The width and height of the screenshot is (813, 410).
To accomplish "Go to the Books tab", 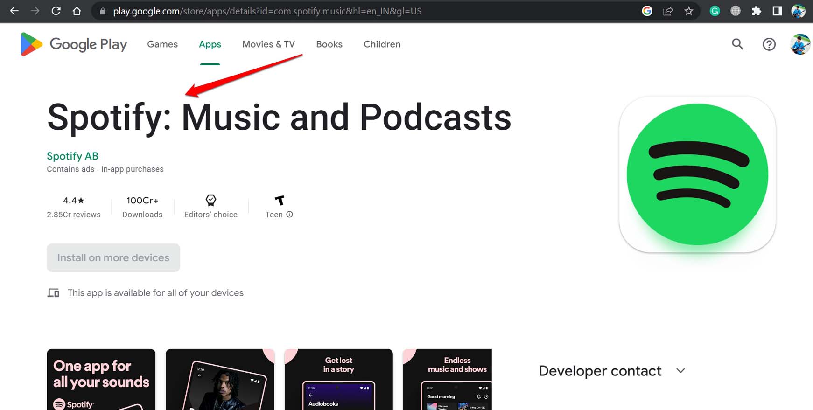I will click(329, 44).
